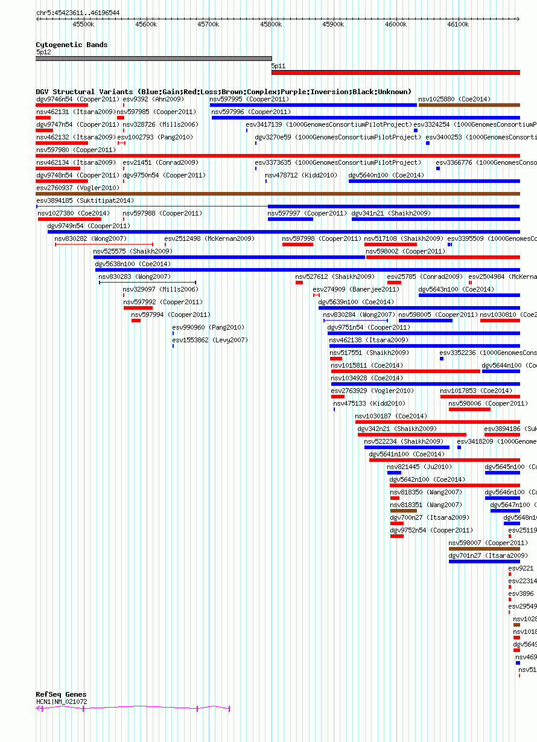Screen dimensions: 537x742
Task: Open variant label nsv517108 (Shaikh2009)
Action: coord(404,238)
